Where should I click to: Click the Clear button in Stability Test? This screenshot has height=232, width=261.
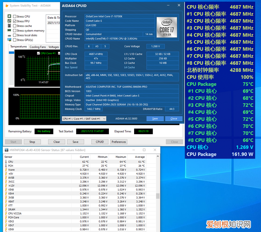tap(57, 142)
